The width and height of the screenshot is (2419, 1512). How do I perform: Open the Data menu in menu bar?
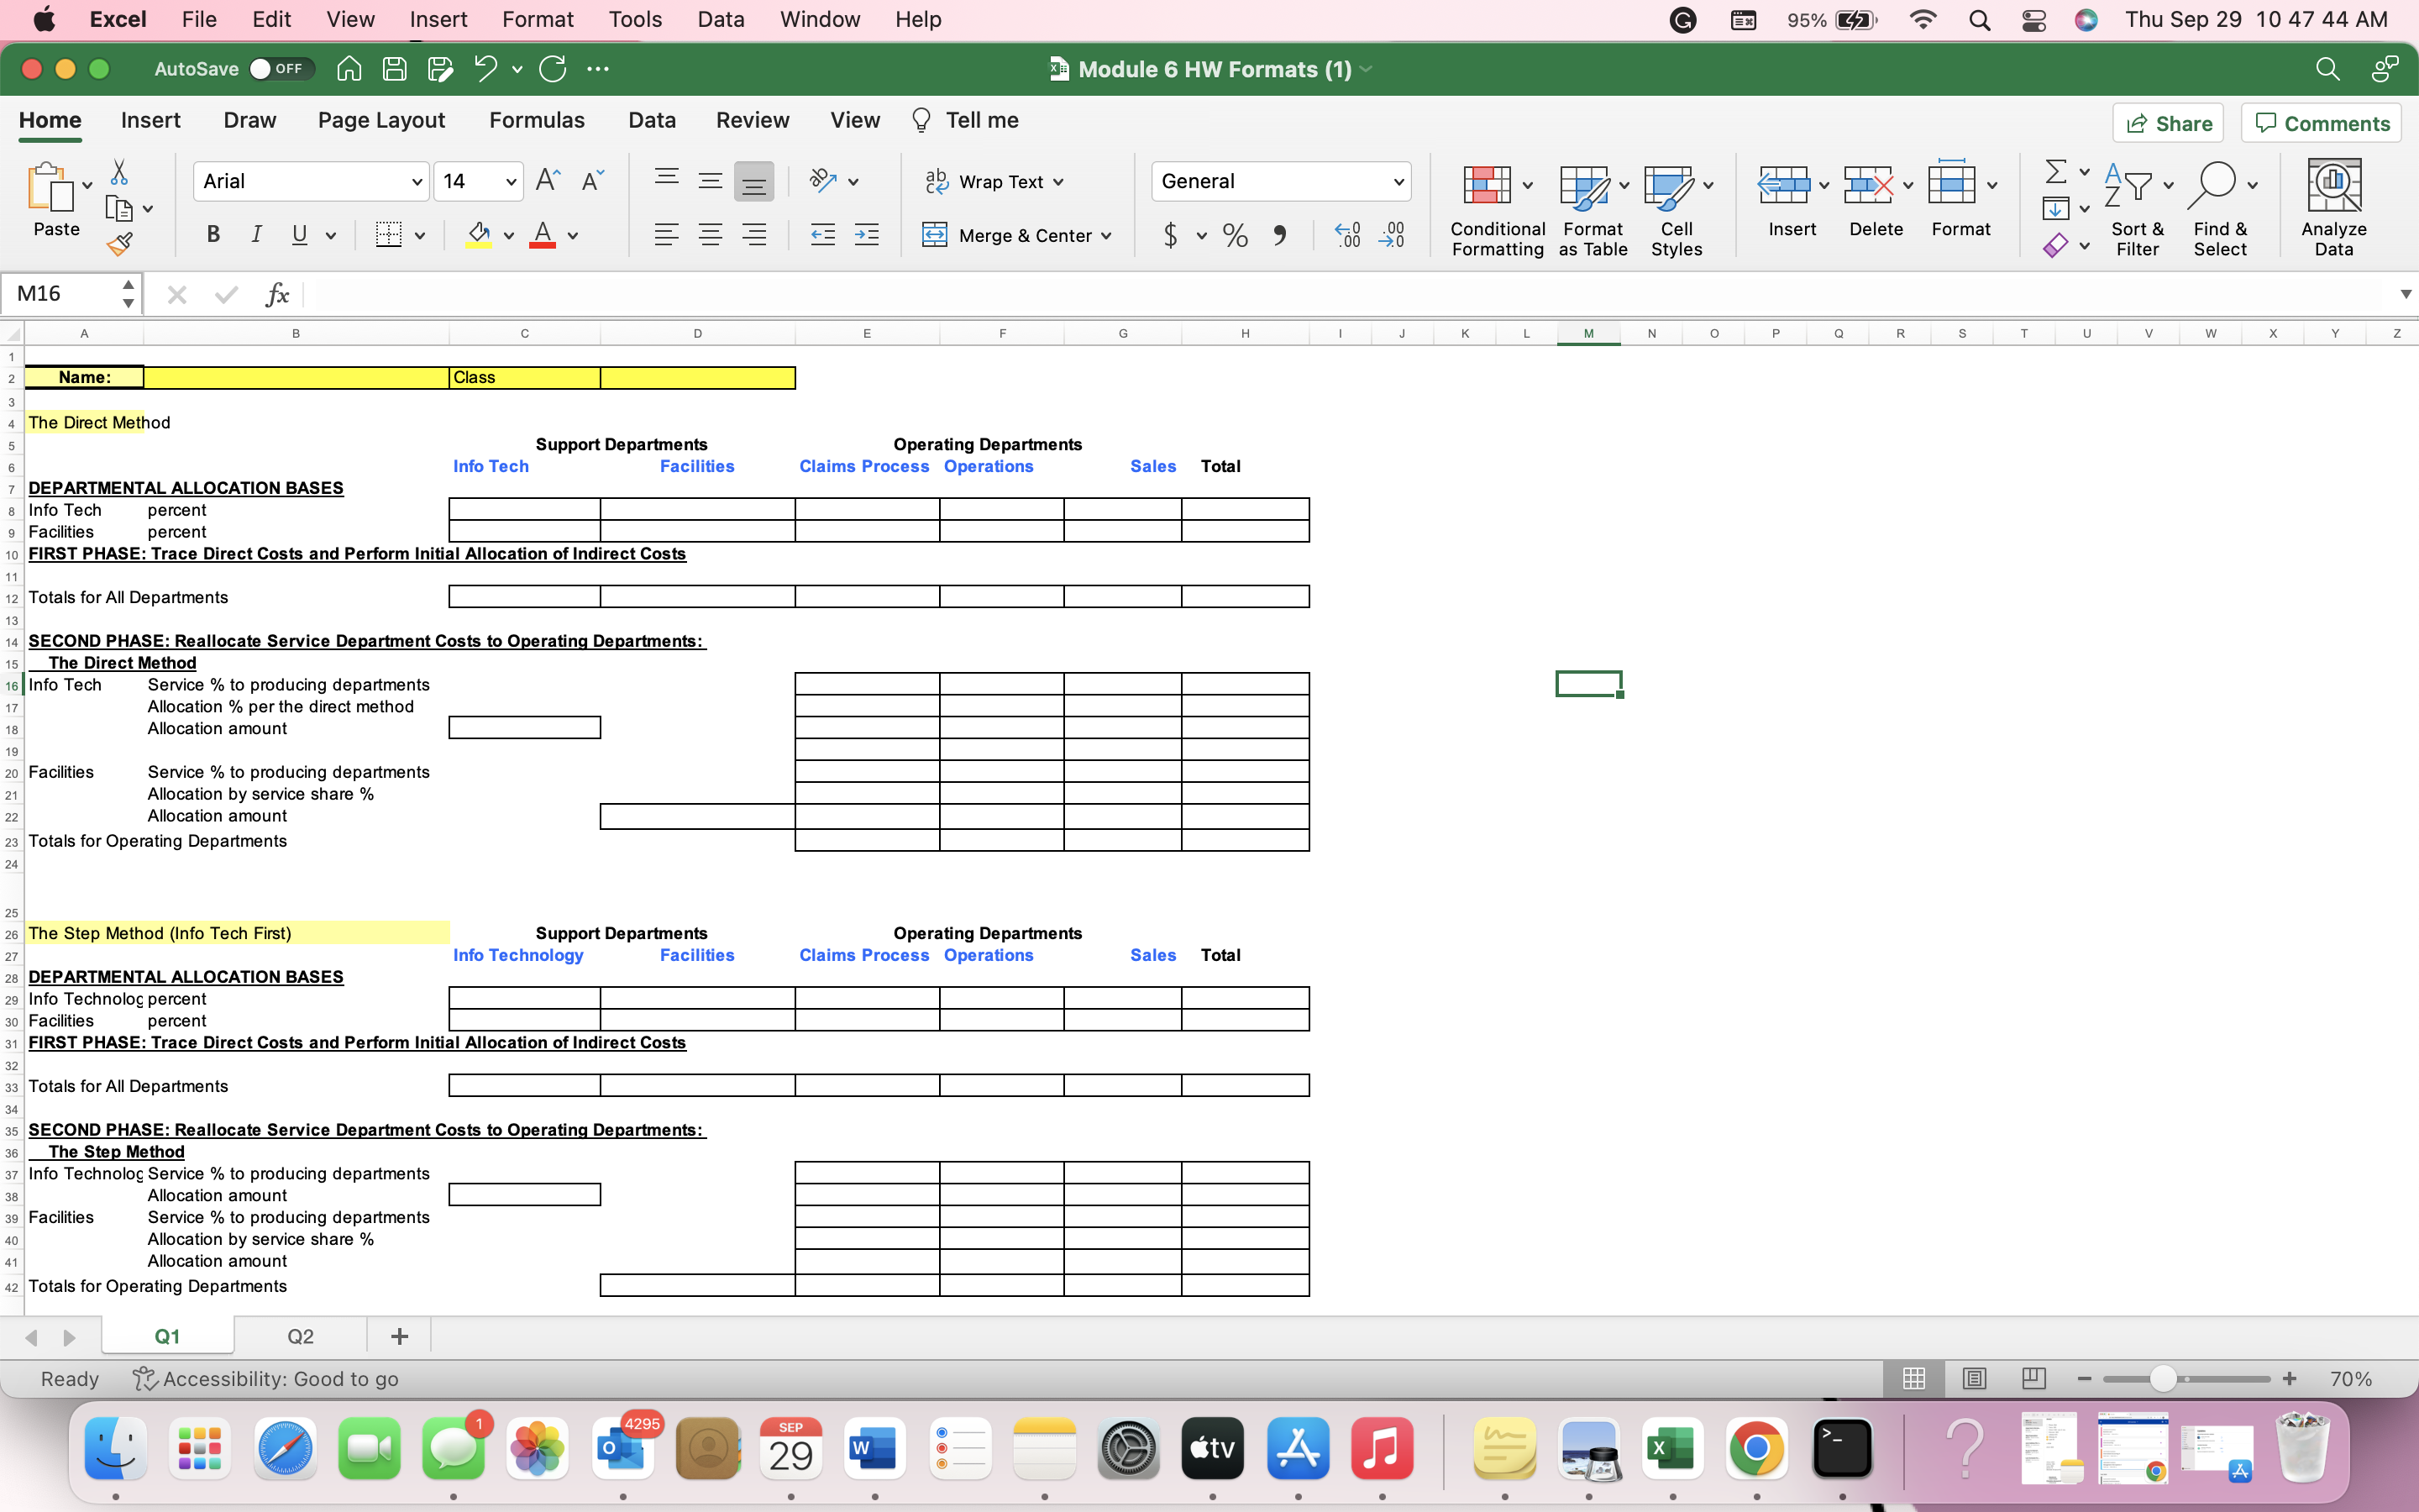[721, 19]
